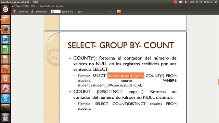Open the 11:49 clock menu
219x123 pixels.
pyautogui.click(x=199, y=2)
